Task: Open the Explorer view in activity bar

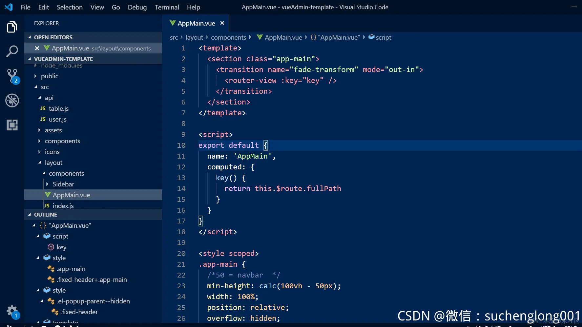Action: click(x=12, y=27)
